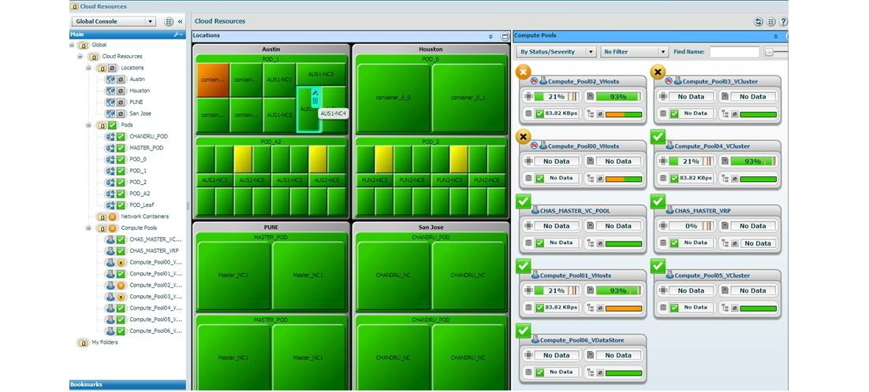Select the orange container cell in POD_1
869x392 pixels.
[213, 80]
